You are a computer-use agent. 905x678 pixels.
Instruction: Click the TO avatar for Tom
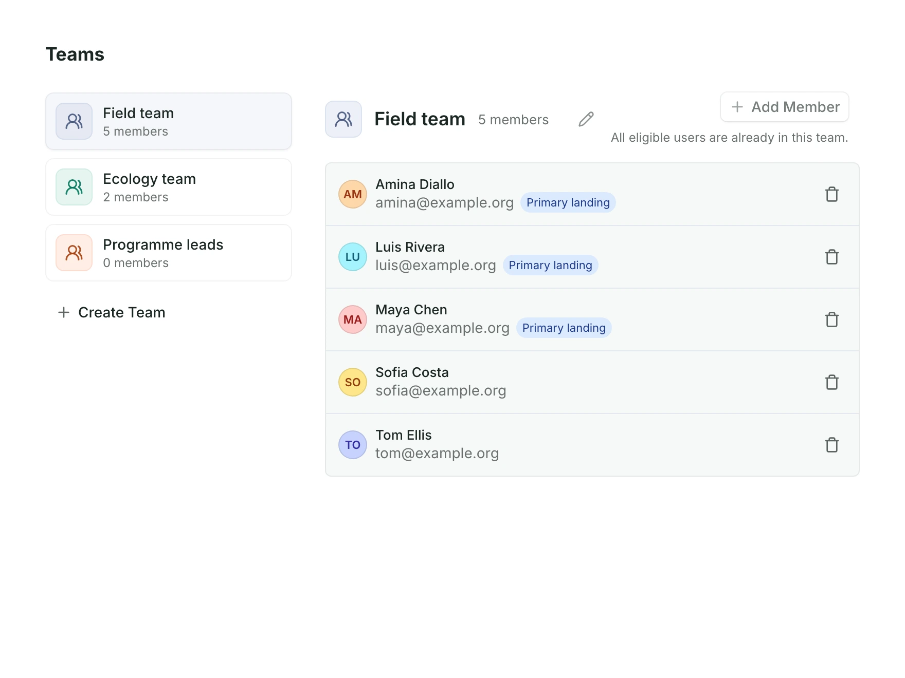353,445
